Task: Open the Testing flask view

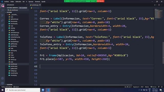Action: [2, 30]
